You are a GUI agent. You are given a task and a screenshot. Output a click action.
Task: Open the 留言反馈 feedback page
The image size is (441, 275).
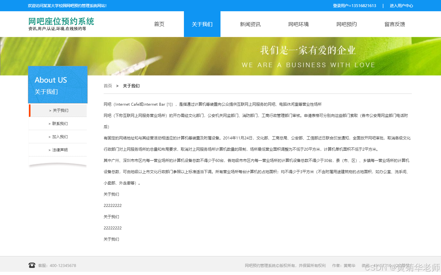pos(394,24)
